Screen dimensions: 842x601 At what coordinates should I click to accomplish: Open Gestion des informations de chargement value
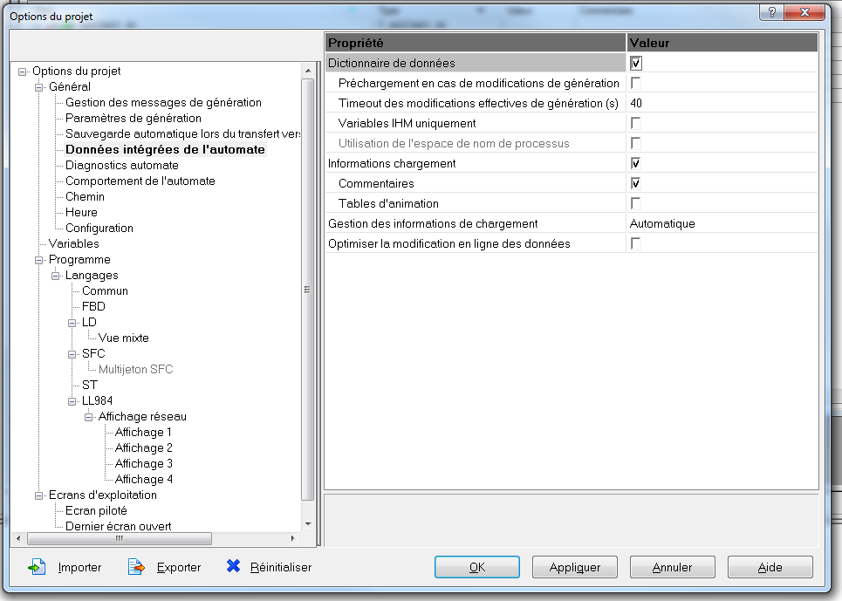coord(722,224)
